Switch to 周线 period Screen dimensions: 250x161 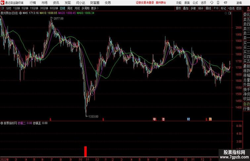[x=70, y=8]
